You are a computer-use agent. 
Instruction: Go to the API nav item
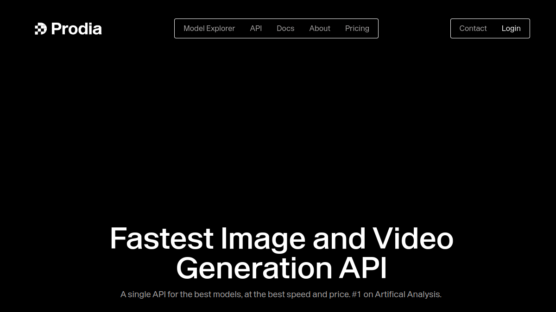click(256, 28)
